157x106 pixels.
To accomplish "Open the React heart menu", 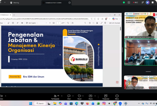I will [79, 97].
